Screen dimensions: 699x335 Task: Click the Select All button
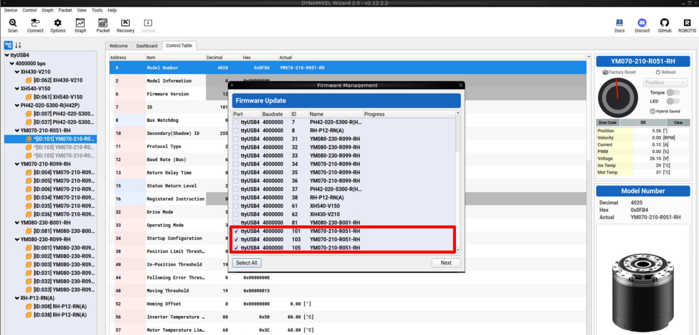247,263
